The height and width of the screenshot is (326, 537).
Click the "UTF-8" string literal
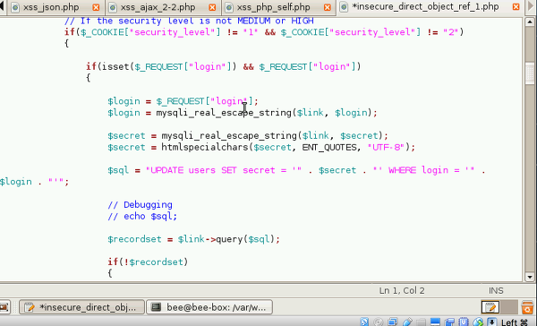point(386,147)
